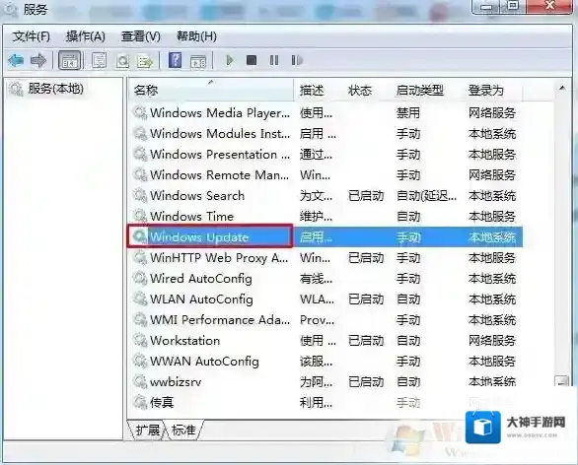
Task: Open the 帮助(H) menu
Action: [196, 36]
